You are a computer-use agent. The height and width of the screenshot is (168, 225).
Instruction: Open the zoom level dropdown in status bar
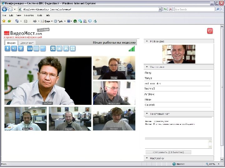219,164
